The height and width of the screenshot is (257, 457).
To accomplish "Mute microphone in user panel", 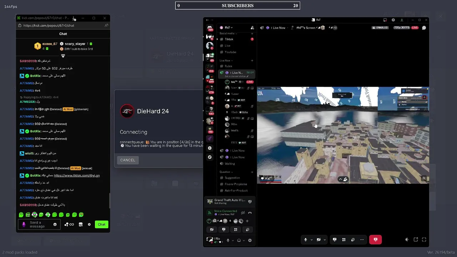I will pyautogui.click(x=228, y=240).
